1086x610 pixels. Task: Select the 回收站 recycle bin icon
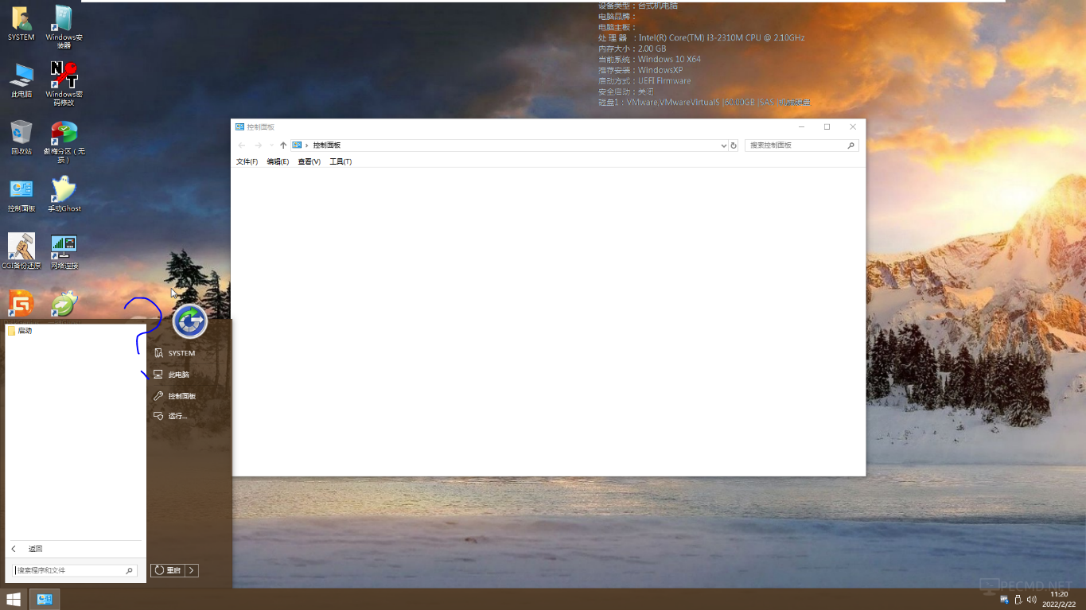pyautogui.click(x=21, y=138)
